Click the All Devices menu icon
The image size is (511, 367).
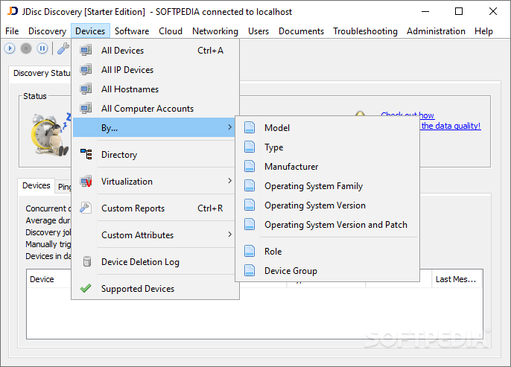coord(86,50)
